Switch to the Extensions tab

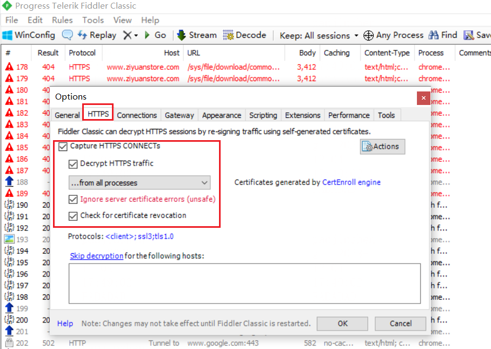click(303, 115)
